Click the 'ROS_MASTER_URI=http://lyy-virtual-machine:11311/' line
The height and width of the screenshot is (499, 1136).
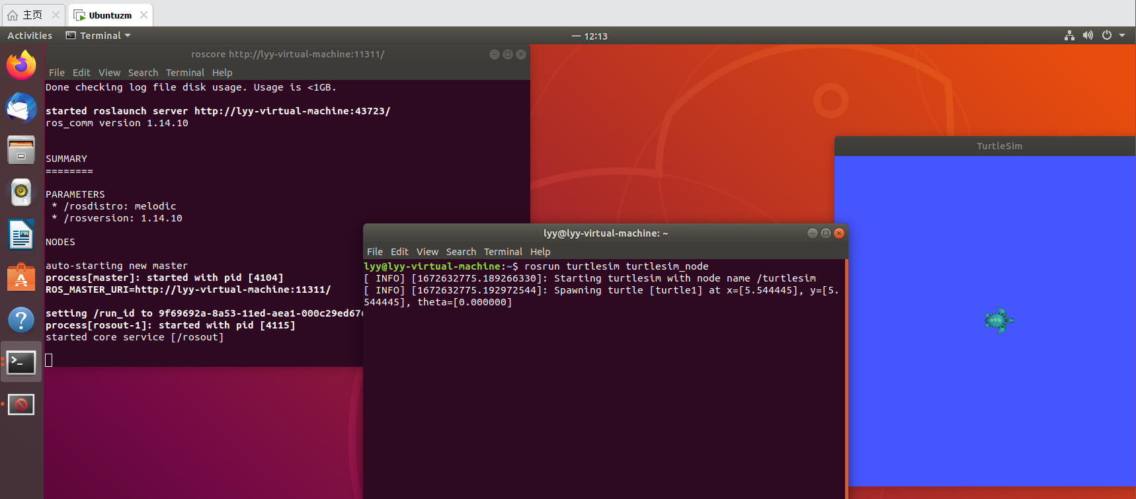coord(188,289)
